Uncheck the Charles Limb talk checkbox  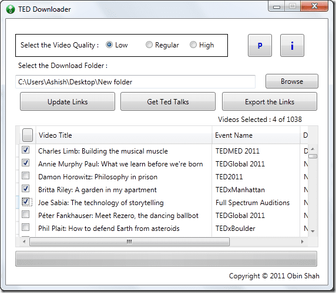pyautogui.click(x=26, y=150)
